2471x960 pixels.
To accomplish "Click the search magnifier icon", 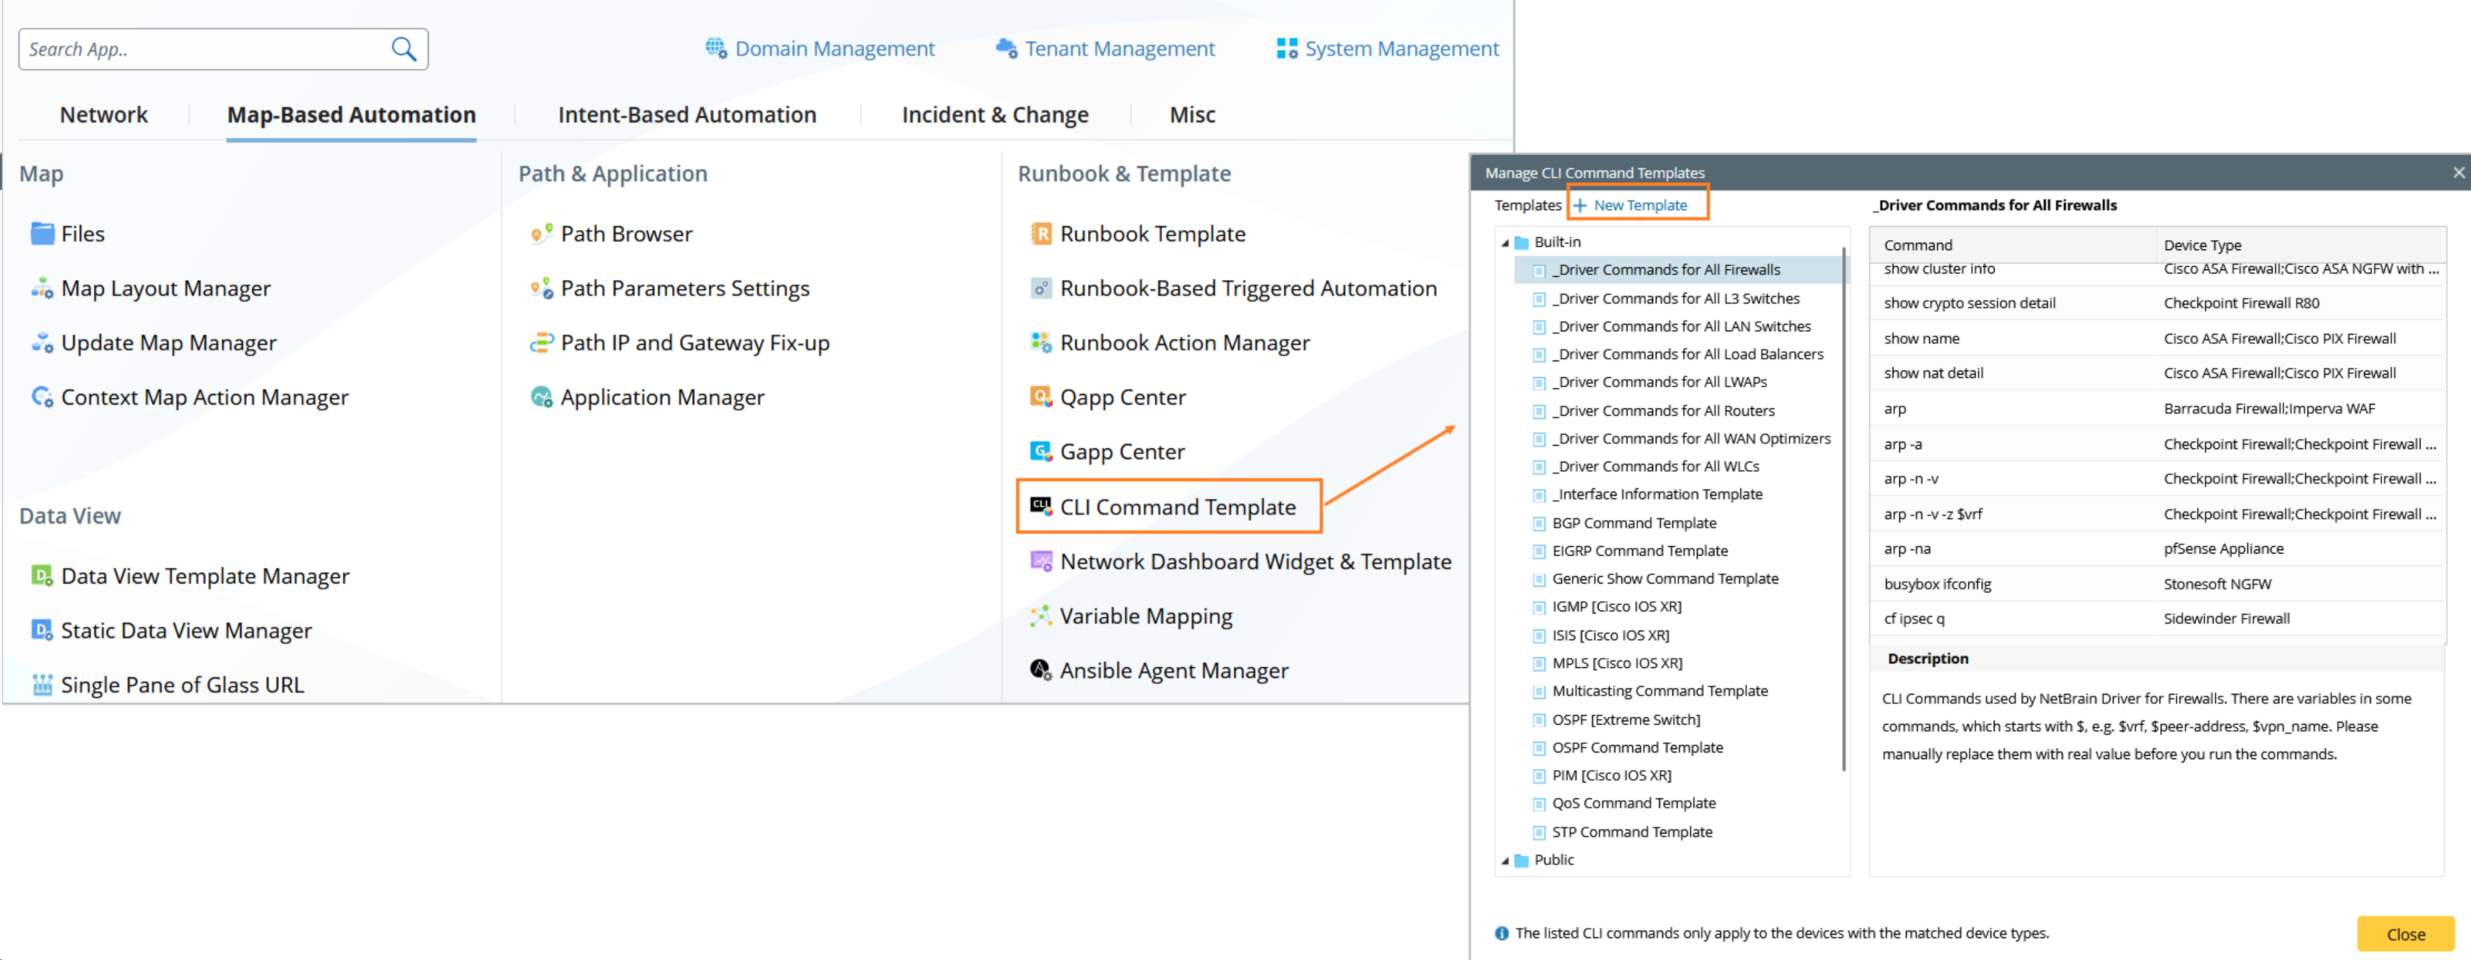I will 404,49.
